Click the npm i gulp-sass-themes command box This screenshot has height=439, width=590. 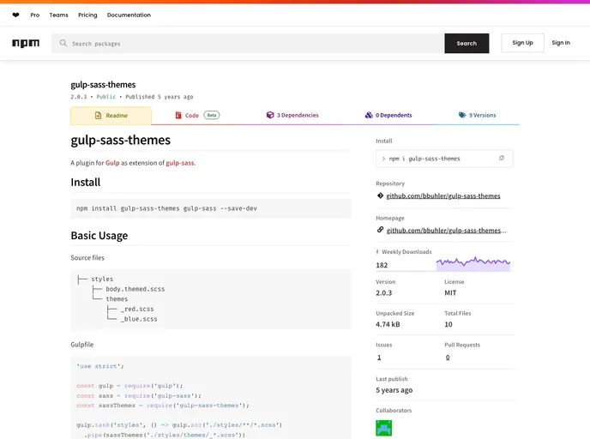click(x=444, y=159)
